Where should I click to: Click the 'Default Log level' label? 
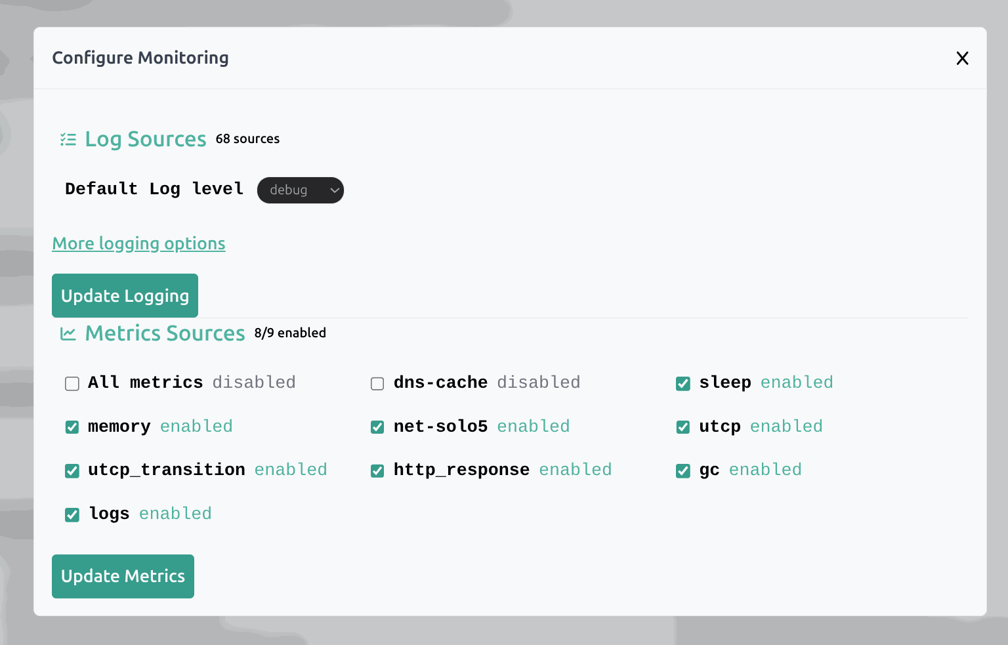pos(154,189)
